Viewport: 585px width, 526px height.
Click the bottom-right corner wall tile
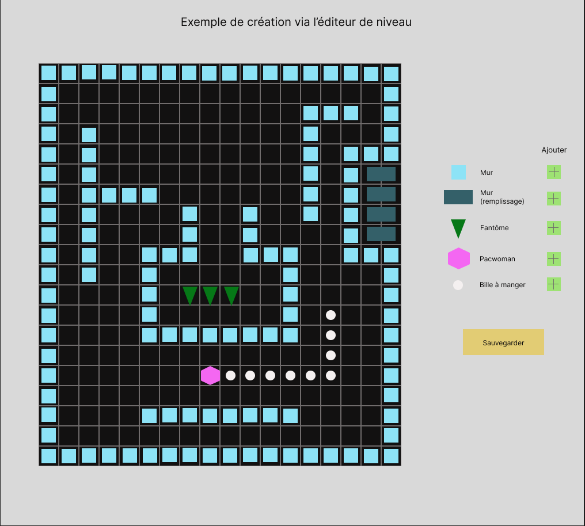[x=391, y=456]
